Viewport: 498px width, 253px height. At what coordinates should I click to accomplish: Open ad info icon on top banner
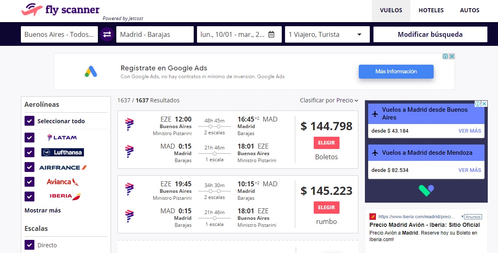[x=445, y=56]
